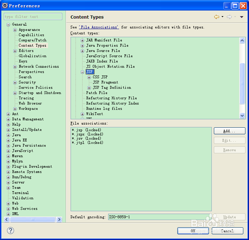
Task: Select JSP Fragment content type
Action: pos(105,82)
